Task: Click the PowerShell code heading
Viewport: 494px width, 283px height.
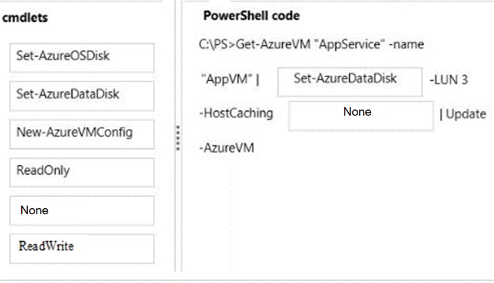Action: click(251, 16)
